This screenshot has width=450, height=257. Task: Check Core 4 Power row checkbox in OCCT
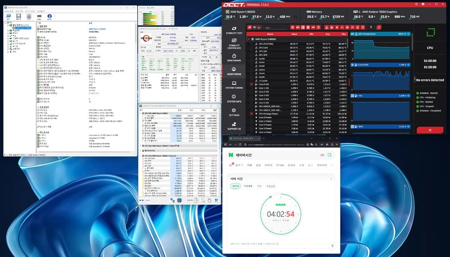[x=252, y=132]
